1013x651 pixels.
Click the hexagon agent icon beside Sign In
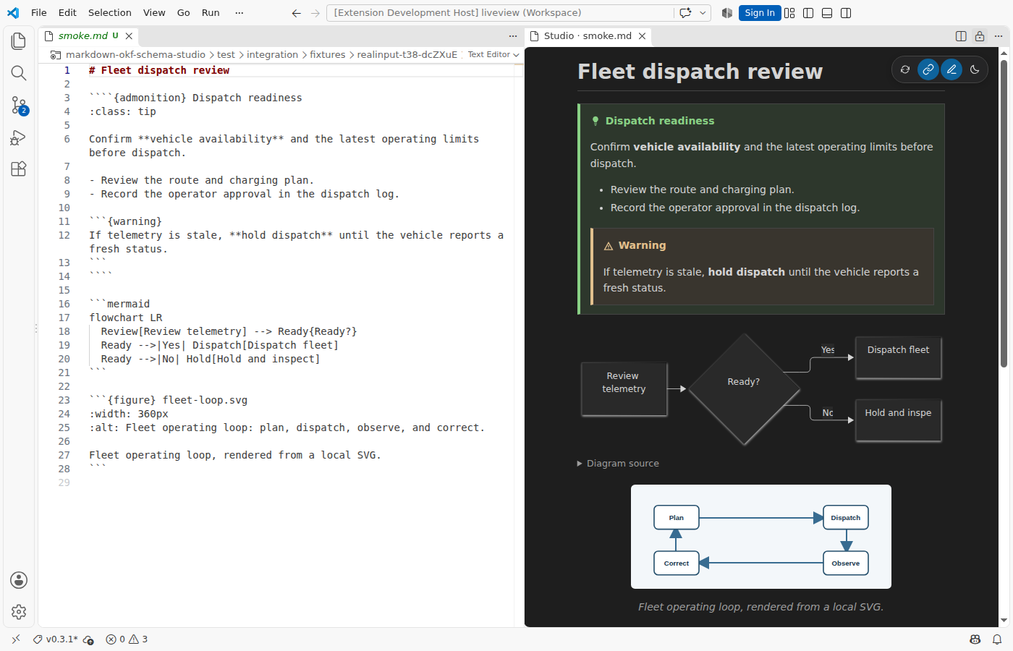click(x=727, y=13)
